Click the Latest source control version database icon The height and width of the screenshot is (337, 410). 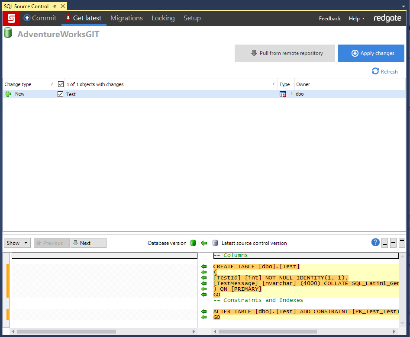point(215,243)
